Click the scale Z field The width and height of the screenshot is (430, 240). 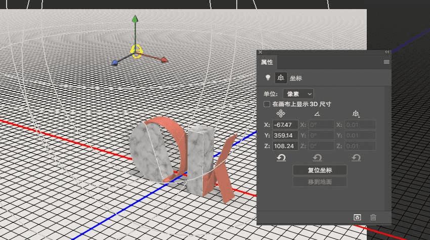[x=360, y=146]
